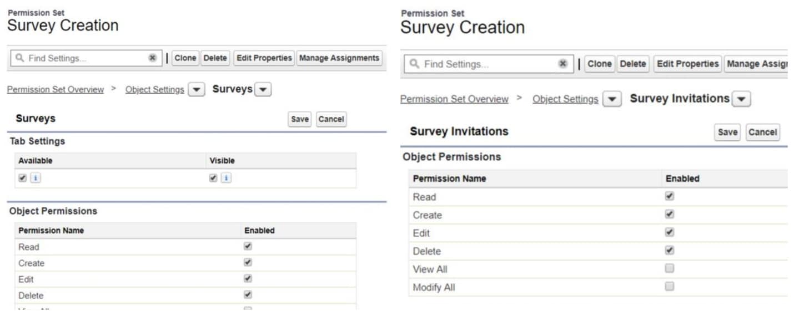
Task: Clear the right Find Settings search field
Action: pos(562,64)
